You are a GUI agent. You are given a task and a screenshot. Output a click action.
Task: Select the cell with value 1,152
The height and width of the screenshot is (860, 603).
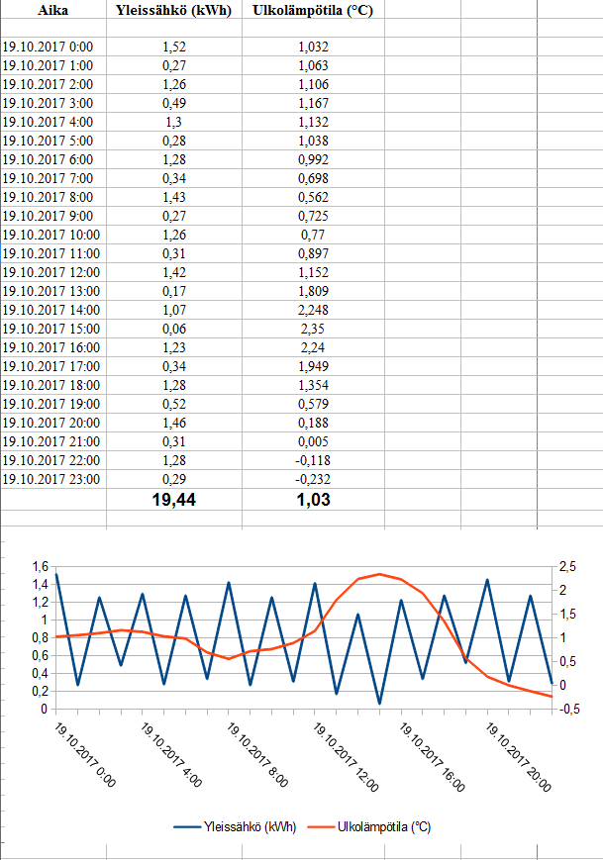point(313,272)
